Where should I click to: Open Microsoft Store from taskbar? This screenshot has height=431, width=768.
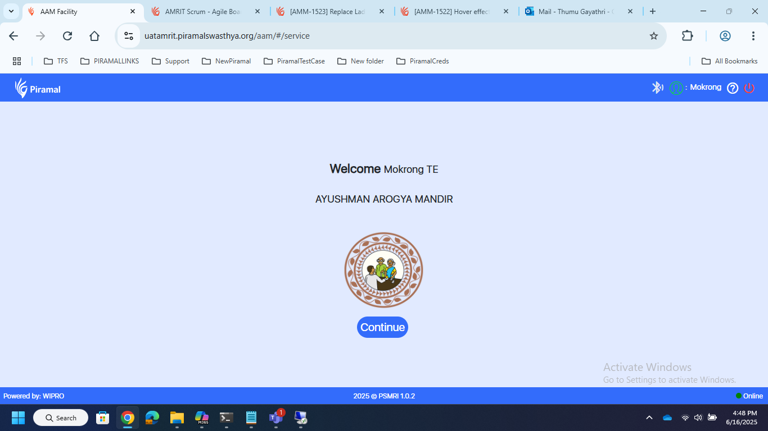pyautogui.click(x=103, y=418)
